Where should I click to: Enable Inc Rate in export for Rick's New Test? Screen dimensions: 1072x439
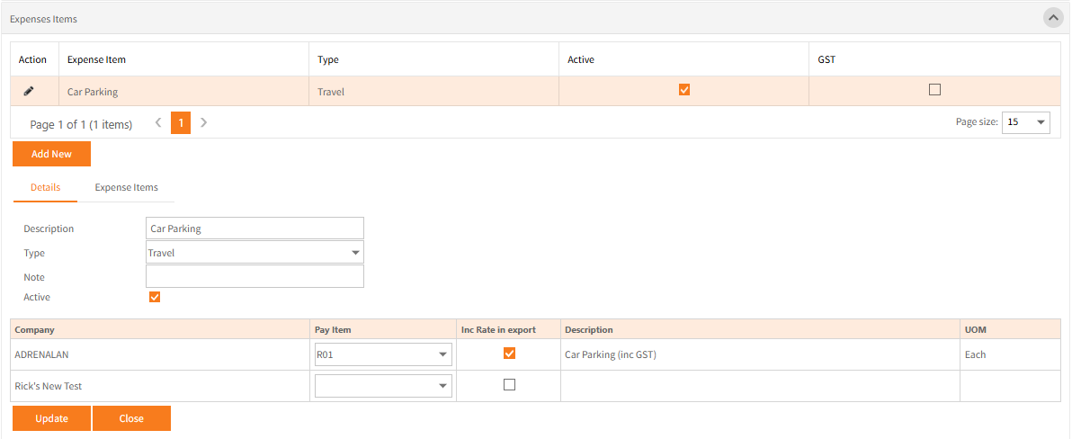click(x=510, y=385)
